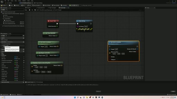
Task: Click Get Player Controller Return Value pin
Action: tap(58, 55)
